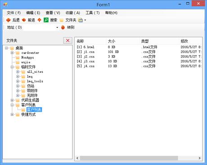Open the 文件 (F) menu

point(13,13)
